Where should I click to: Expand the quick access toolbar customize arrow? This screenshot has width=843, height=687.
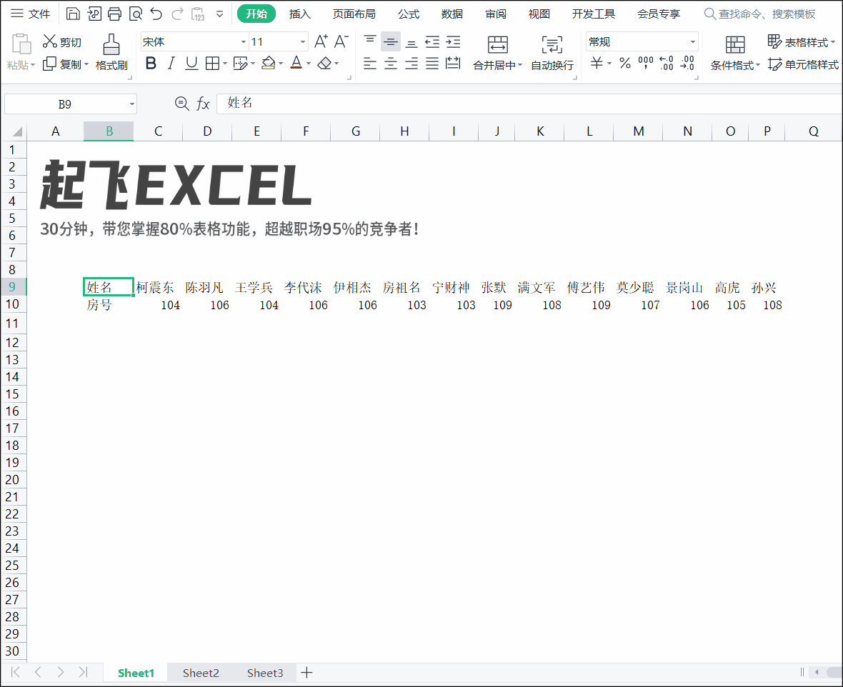[220, 14]
